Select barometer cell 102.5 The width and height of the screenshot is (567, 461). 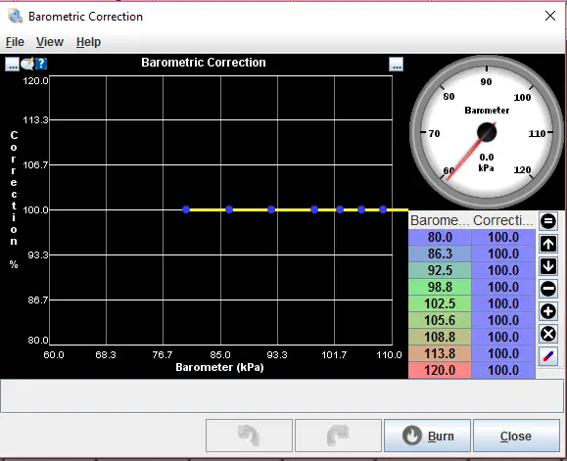pyautogui.click(x=440, y=303)
